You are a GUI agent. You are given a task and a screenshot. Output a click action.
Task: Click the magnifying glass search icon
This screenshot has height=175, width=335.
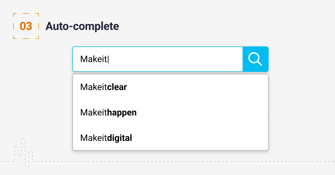click(255, 59)
